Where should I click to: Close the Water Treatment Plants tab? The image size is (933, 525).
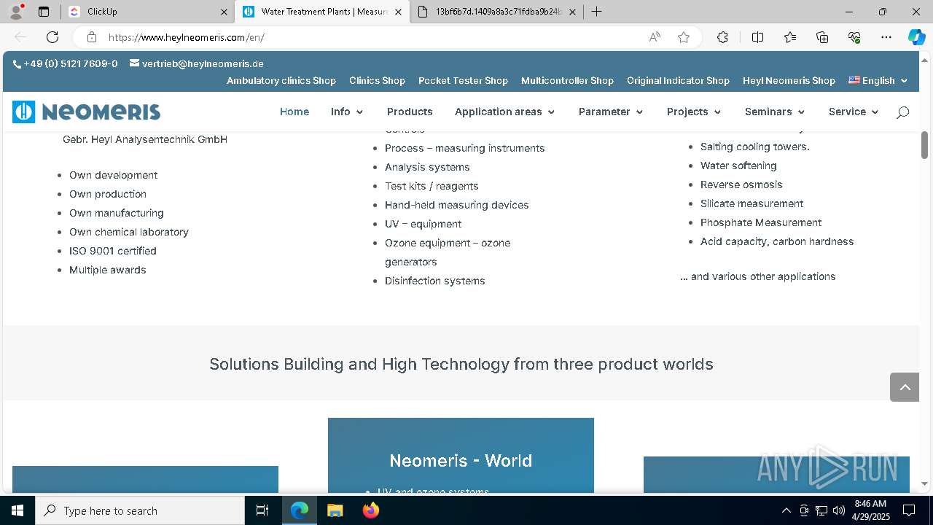pyautogui.click(x=398, y=12)
